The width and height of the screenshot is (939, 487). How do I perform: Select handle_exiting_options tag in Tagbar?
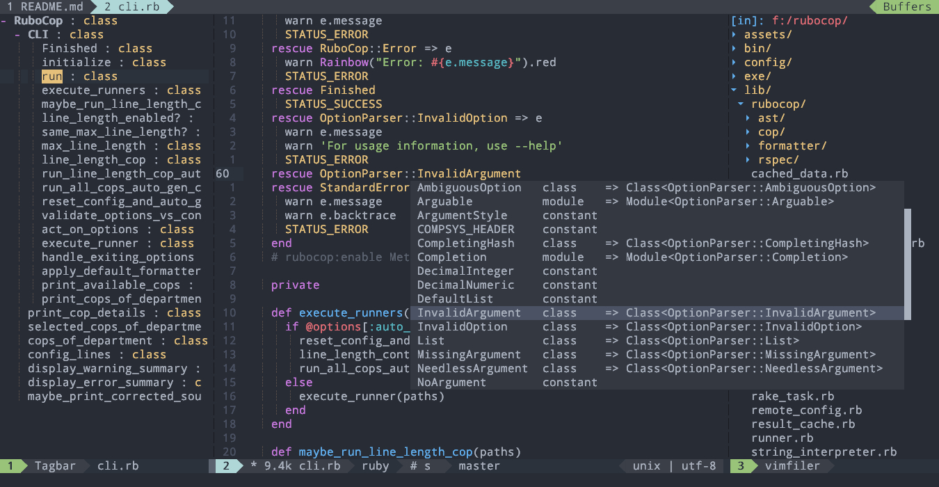tap(118, 257)
